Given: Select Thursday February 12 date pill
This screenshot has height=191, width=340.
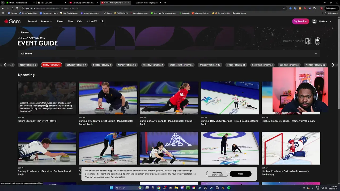Looking at the screenshot, I should point(210,65).
